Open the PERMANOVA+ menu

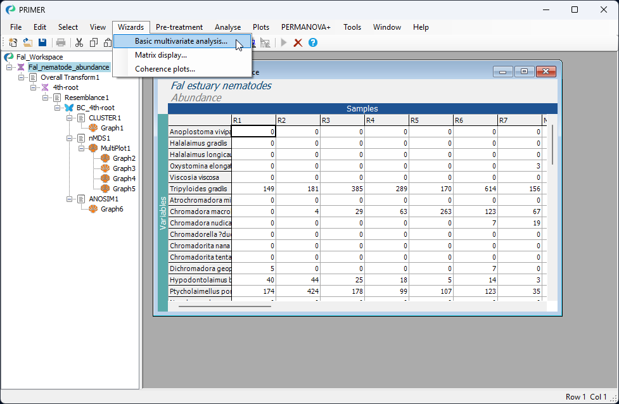pos(306,27)
